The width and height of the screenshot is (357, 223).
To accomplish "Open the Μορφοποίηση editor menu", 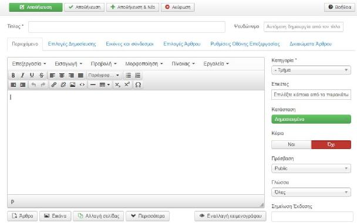I will pyautogui.click(x=144, y=64).
